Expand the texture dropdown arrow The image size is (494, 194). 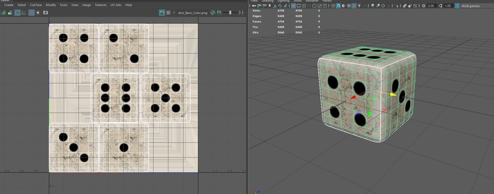pyautogui.click(x=174, y=13)
